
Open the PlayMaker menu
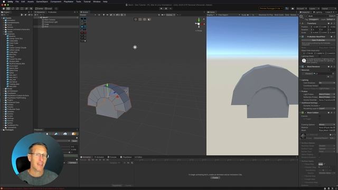(69, 2)
